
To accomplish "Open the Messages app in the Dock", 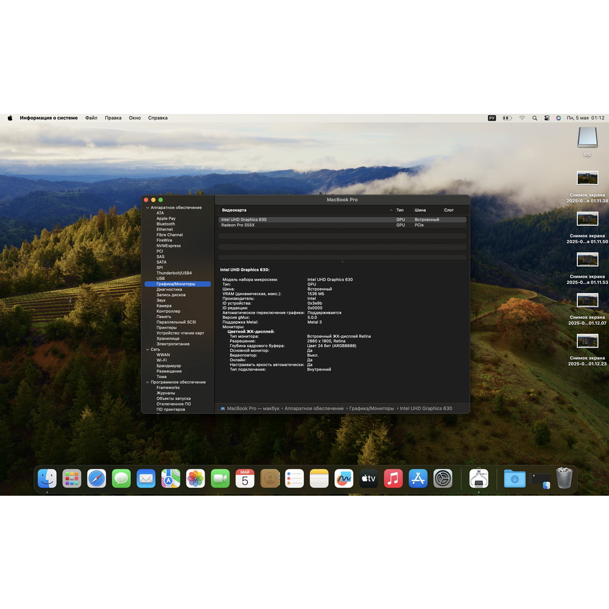I will coord(121,478).
